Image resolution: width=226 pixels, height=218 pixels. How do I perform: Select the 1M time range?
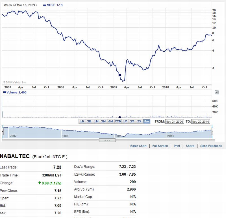(96, 121)
